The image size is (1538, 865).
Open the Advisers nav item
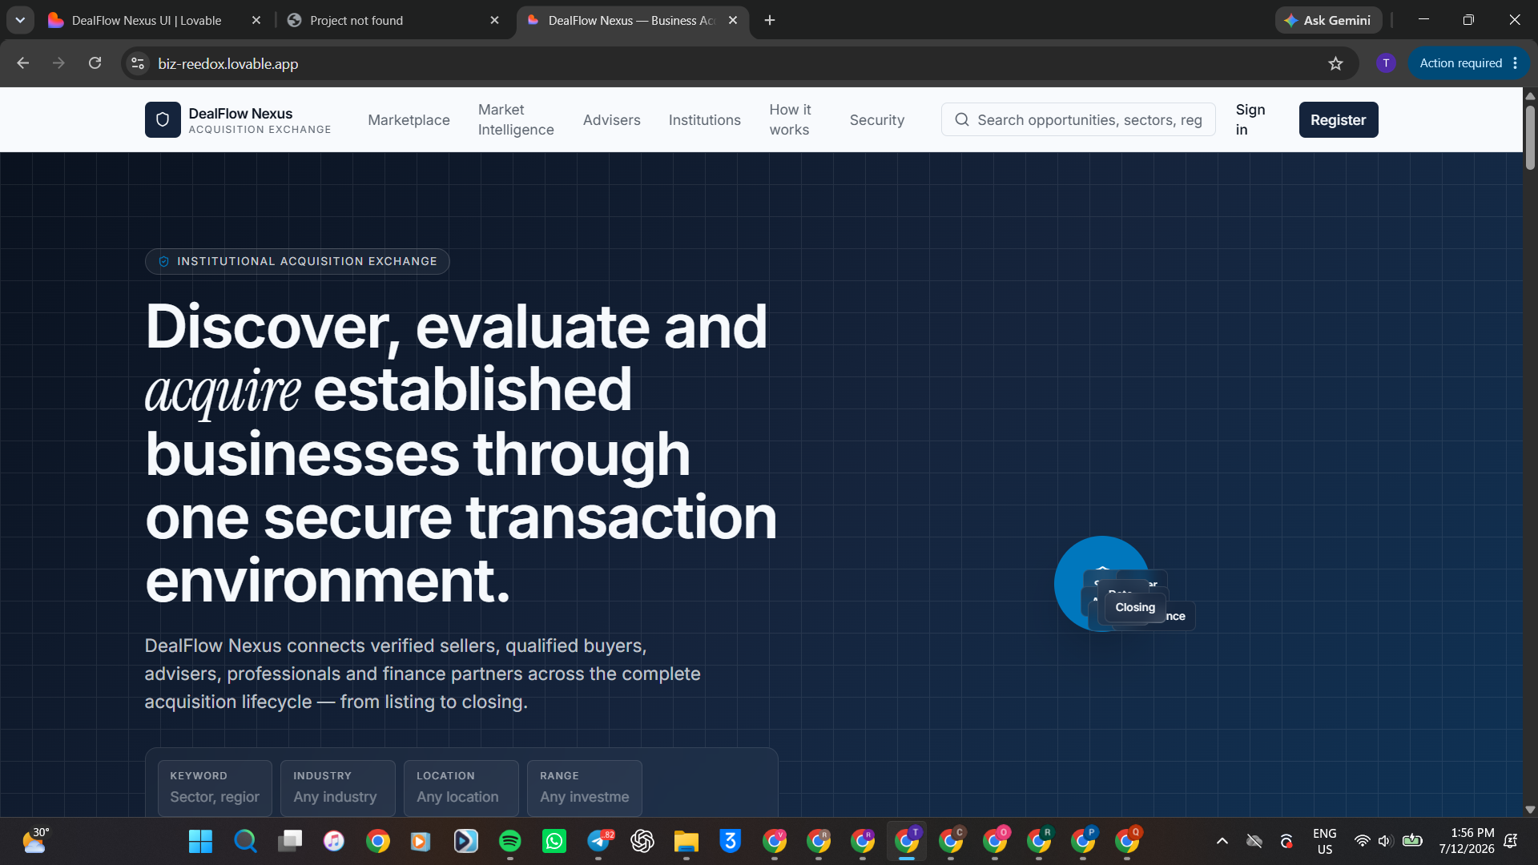click(612, 120)
